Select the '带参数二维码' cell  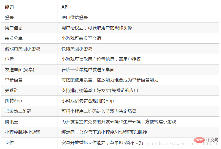[29, 111]
